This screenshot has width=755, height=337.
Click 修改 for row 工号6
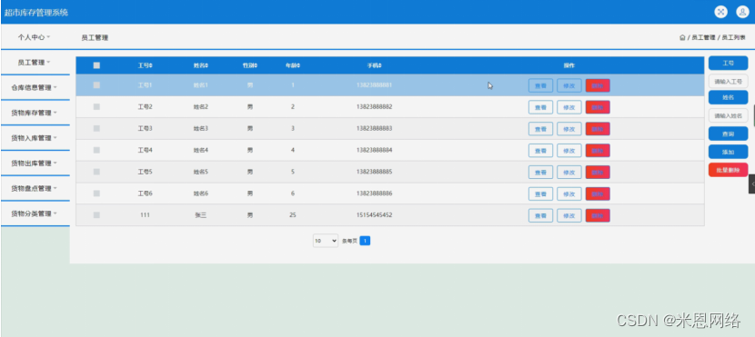pyautogui.click(x=569, y=193)
